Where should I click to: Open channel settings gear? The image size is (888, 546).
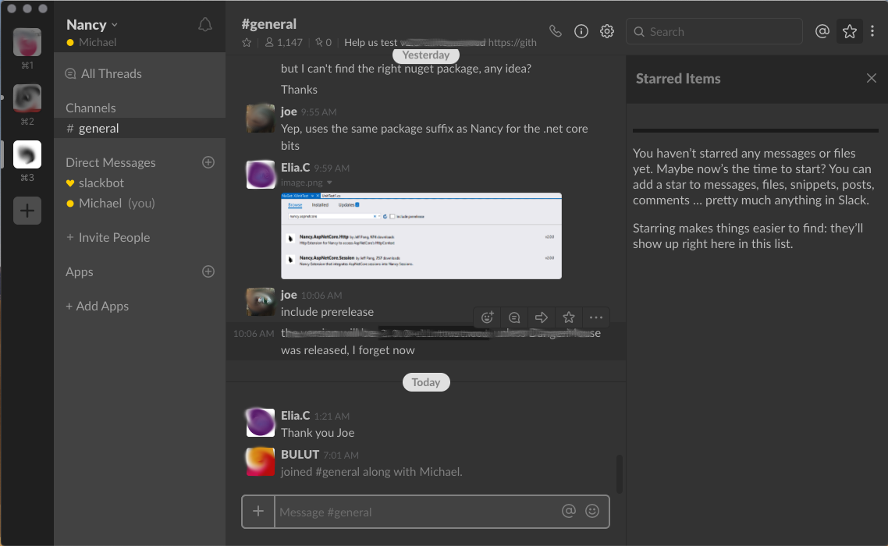(607, 31)
